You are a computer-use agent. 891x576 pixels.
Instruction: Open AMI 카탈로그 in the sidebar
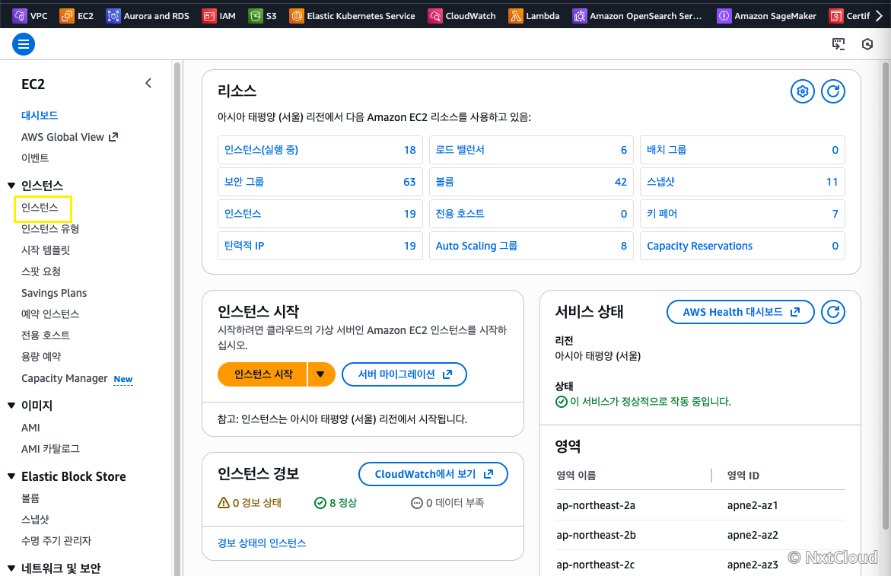point(50,449)
